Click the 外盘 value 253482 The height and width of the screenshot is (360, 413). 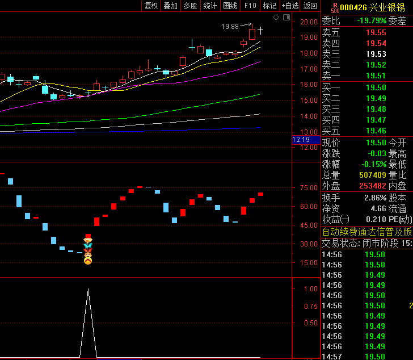click(x=373, y=186)
